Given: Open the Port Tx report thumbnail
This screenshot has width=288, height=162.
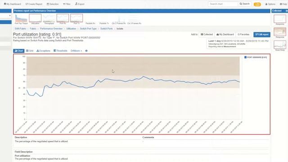Looking at the screenshot, I should click(76, 19).
